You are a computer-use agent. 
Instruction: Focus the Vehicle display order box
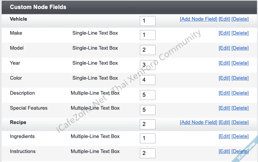(x=148, y=21)
